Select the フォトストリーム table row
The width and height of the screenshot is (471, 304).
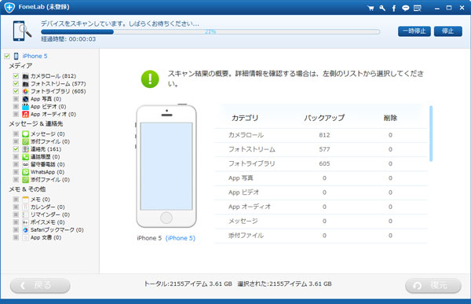tap(320, 149)
